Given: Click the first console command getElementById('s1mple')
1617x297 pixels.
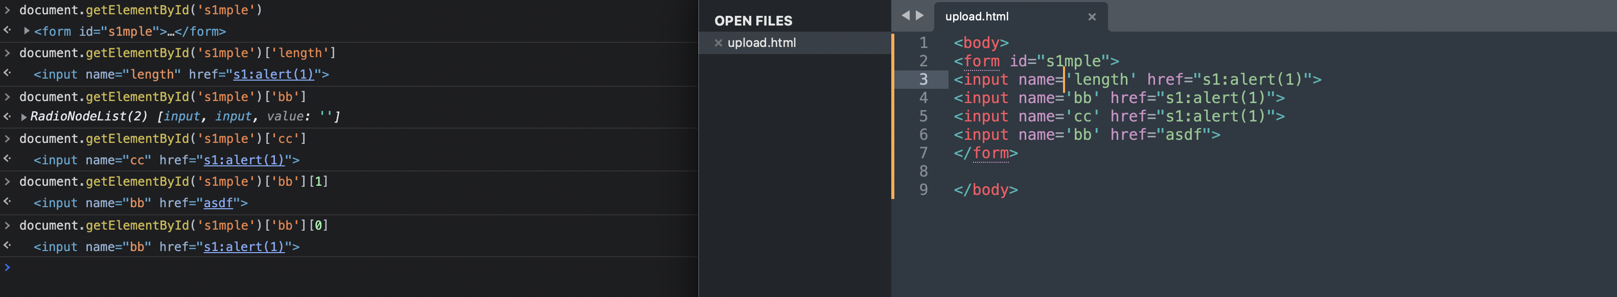Looking at the screenshot, I should pos(141,11).
